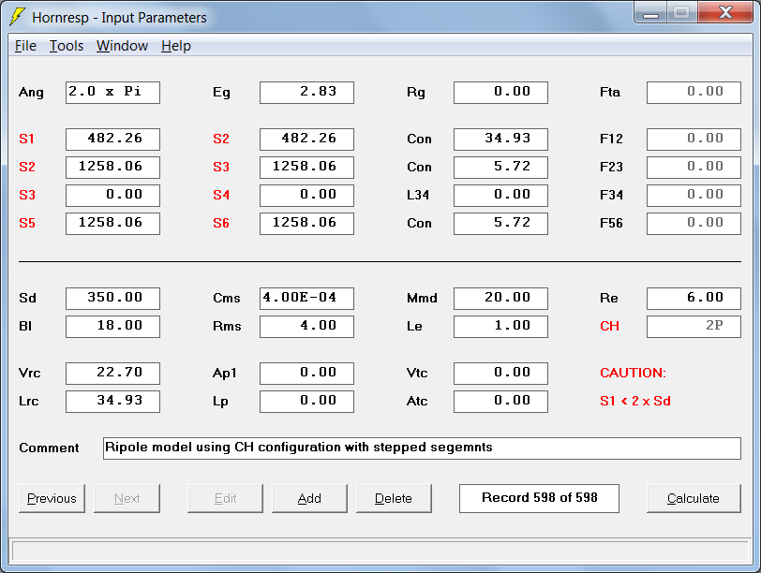Viewport: 761px width, 573px height.
Task: Click S3 field showing 0.00 in first column
Action: pos(112,196)
